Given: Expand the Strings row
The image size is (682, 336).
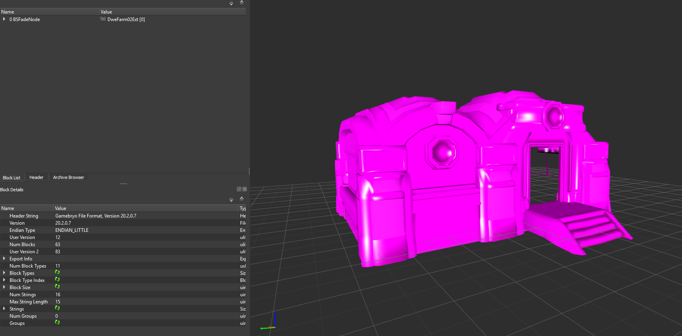Looking at the screenshot, I should point(4,309).
